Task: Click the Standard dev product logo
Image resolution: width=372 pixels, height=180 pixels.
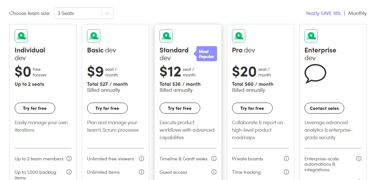Action: tap(166, 36)
